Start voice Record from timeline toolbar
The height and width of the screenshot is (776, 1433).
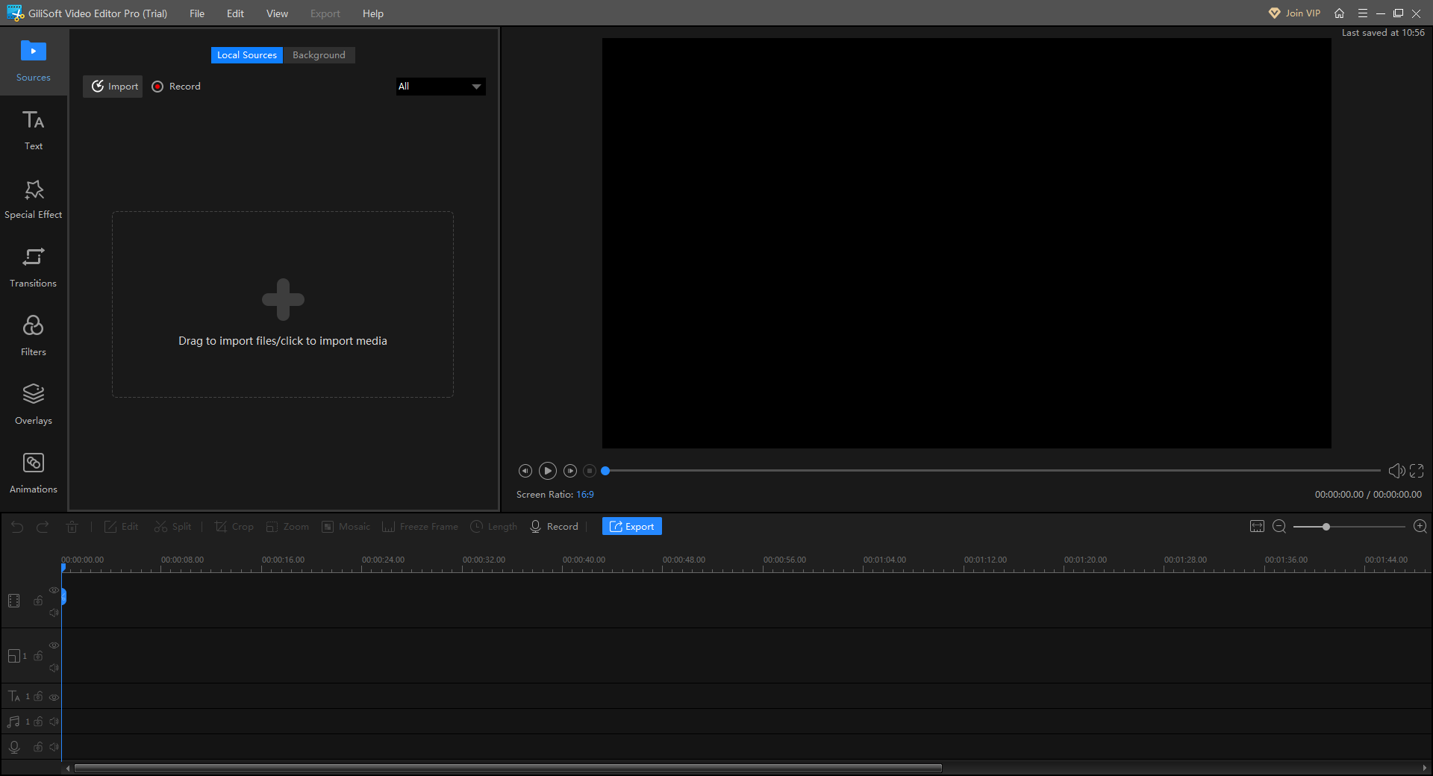[554, 527]
